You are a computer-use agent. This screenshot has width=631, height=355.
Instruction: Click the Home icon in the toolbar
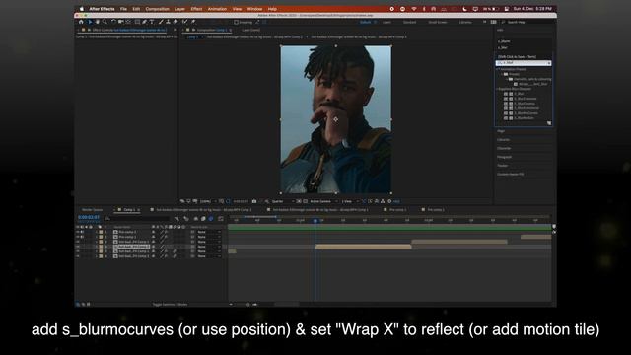coord(81,22)
